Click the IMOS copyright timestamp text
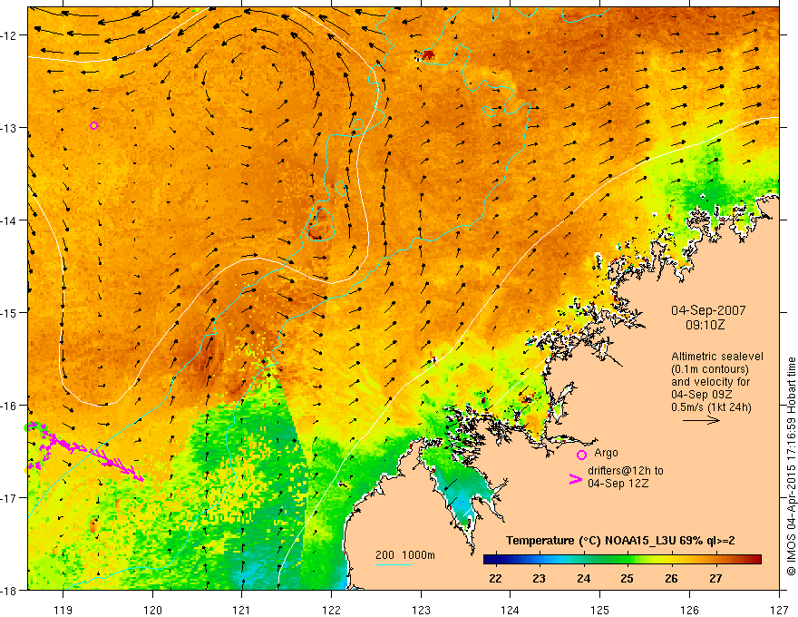 pyautogui.click(x=791, y=465)
